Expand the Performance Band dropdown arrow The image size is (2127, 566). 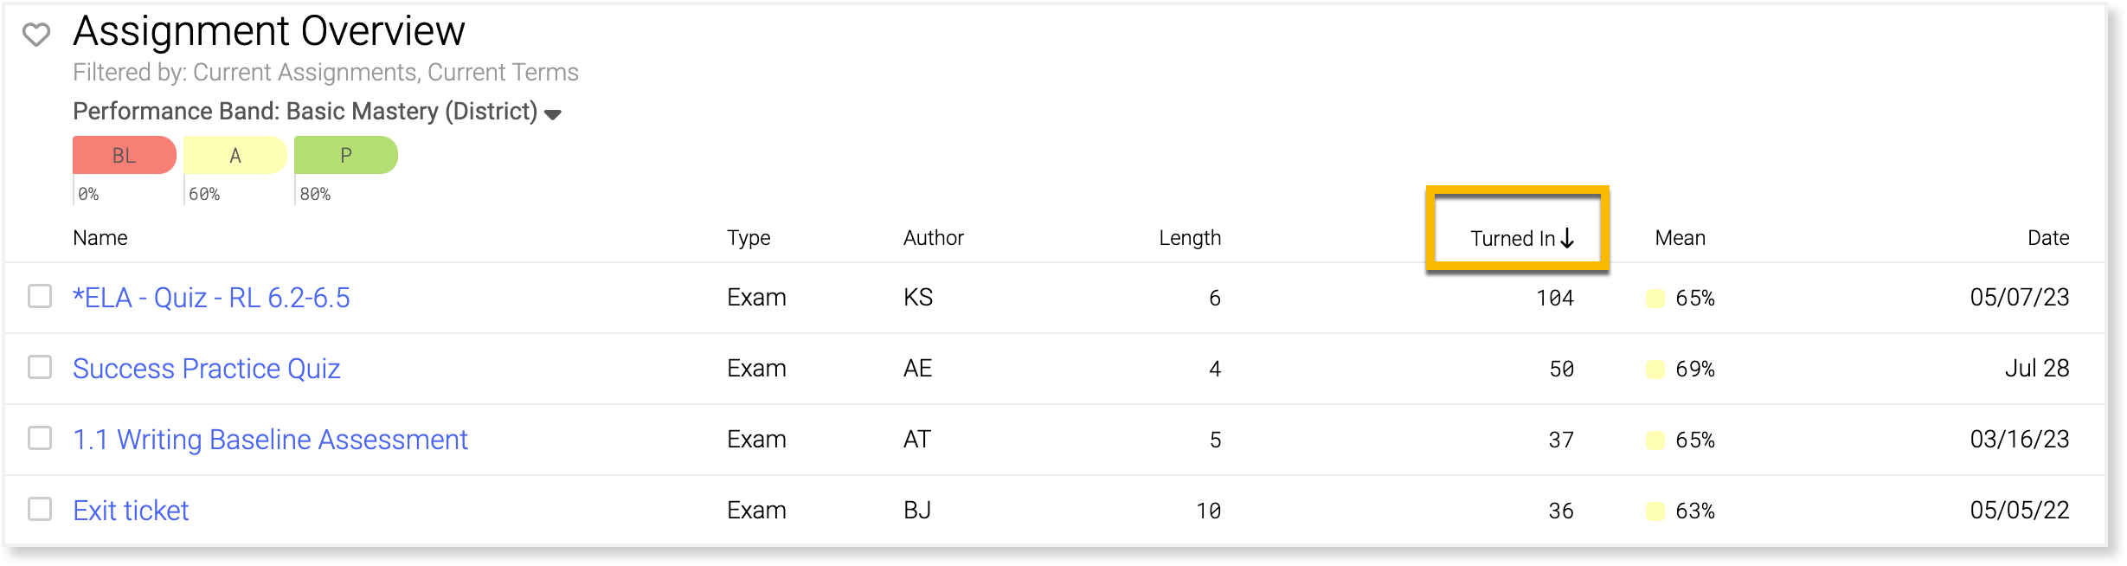tap(553, 113)
